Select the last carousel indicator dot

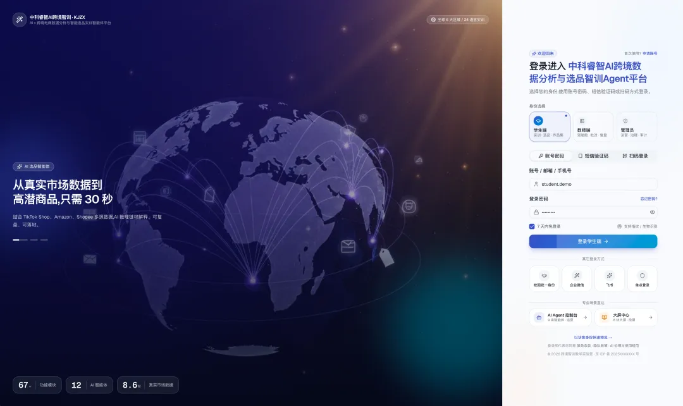tap(44, 240)
